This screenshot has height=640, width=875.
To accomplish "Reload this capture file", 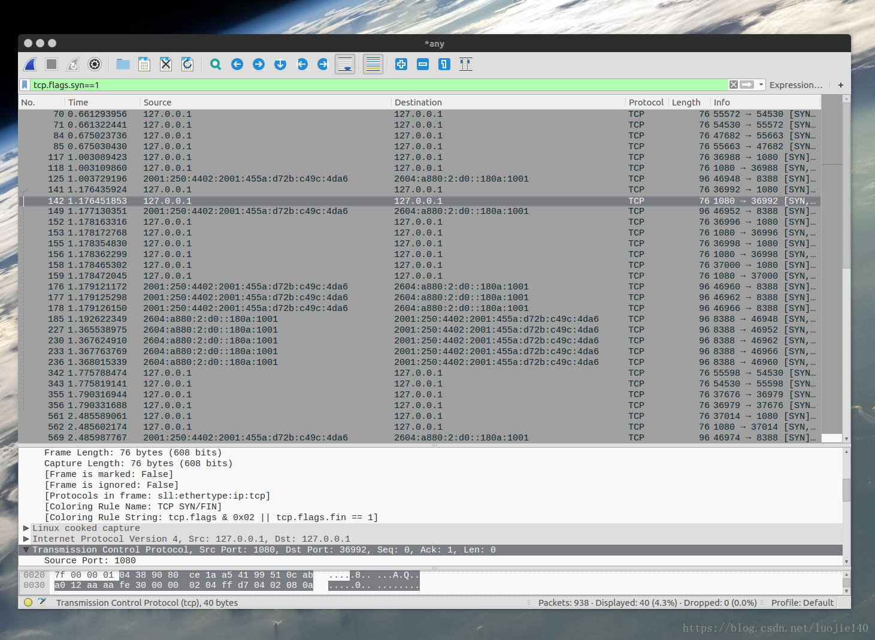I will coord(187,64).
